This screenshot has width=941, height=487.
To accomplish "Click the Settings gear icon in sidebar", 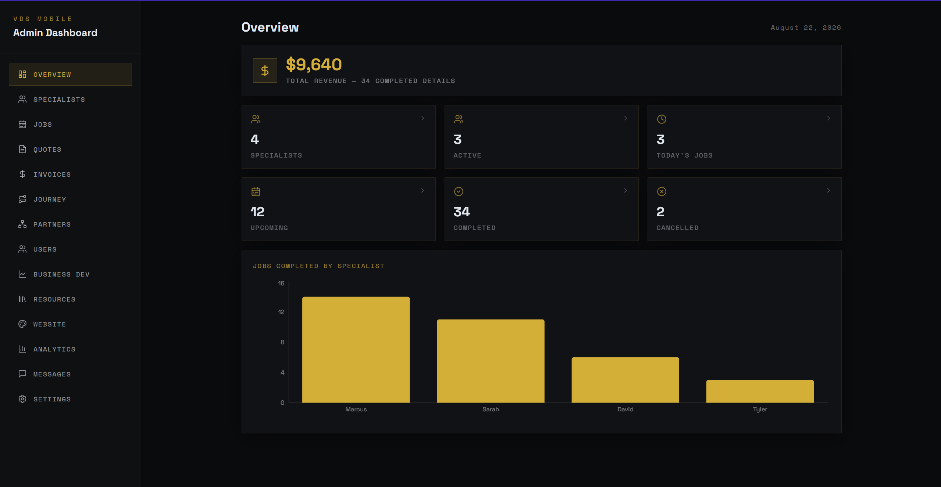I will coord(22,399).
